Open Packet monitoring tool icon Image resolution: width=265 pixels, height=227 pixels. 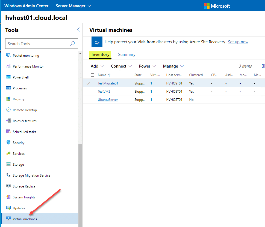click(x=8, y=55)
